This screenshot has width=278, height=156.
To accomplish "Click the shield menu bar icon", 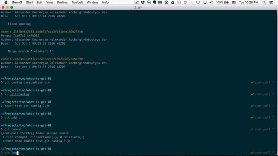I will coord(185,3).
